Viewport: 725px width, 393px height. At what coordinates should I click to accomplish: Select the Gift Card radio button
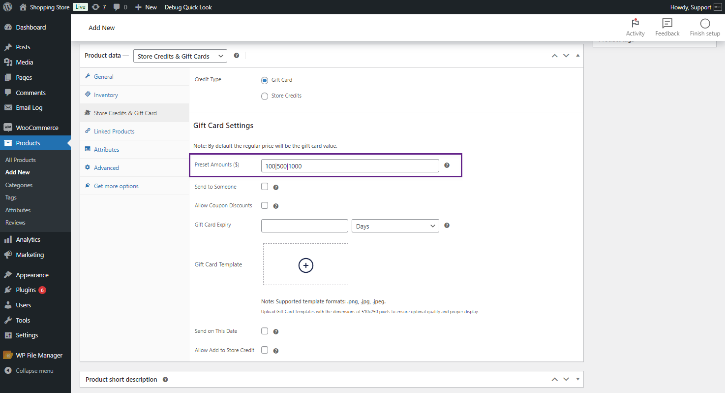[265, 80]
